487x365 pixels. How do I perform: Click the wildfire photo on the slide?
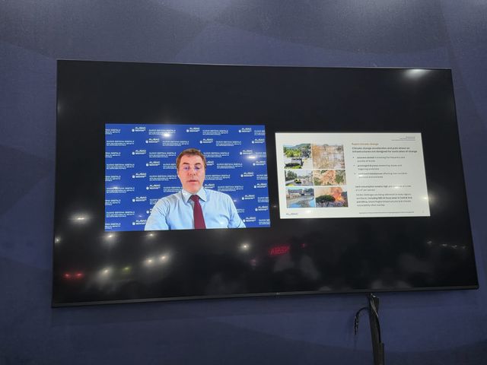tap(331, 197)
